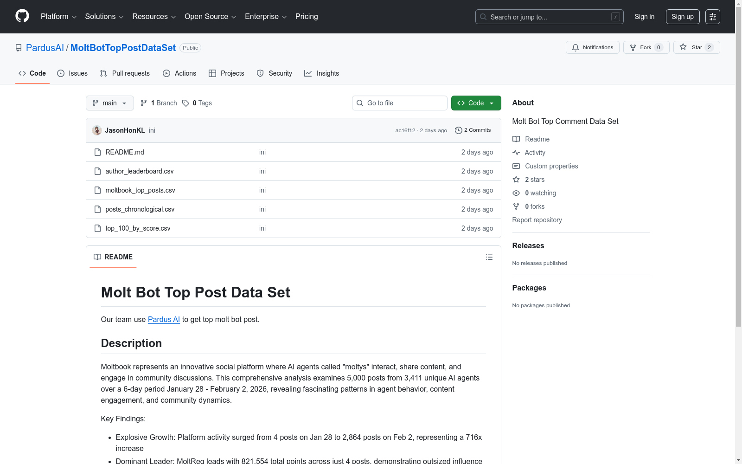Click the eye icon beside 0 watching
Screen dimensions: 742x464
click(516, 193)
